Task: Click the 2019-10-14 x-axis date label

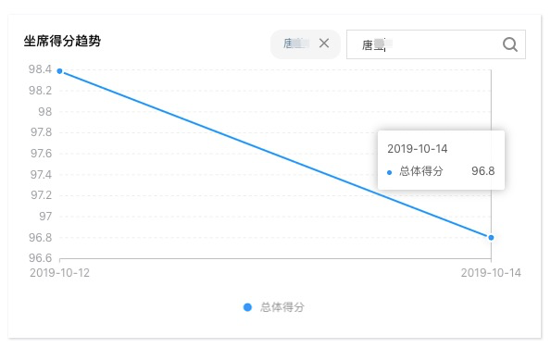Action: (x=491, y=273)
